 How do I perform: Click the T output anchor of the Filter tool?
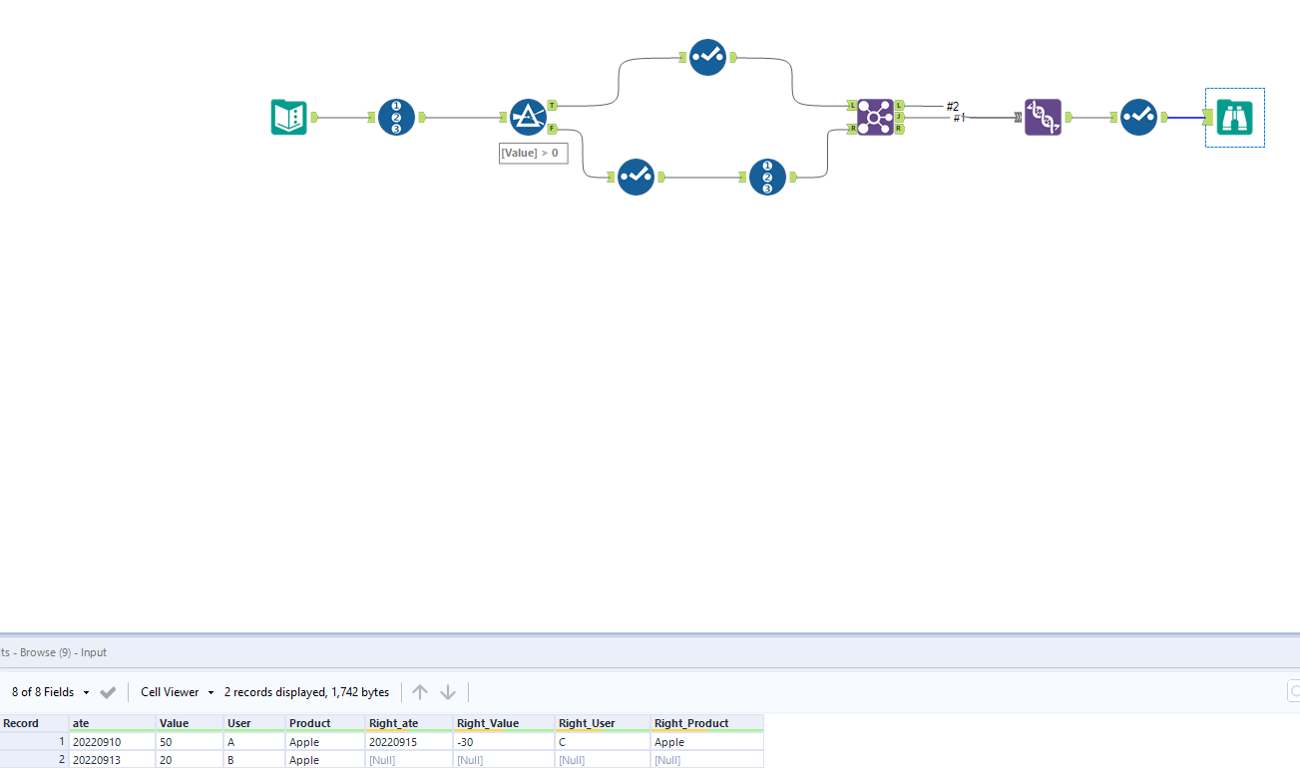pyautogui.click(x=551, y=104)
